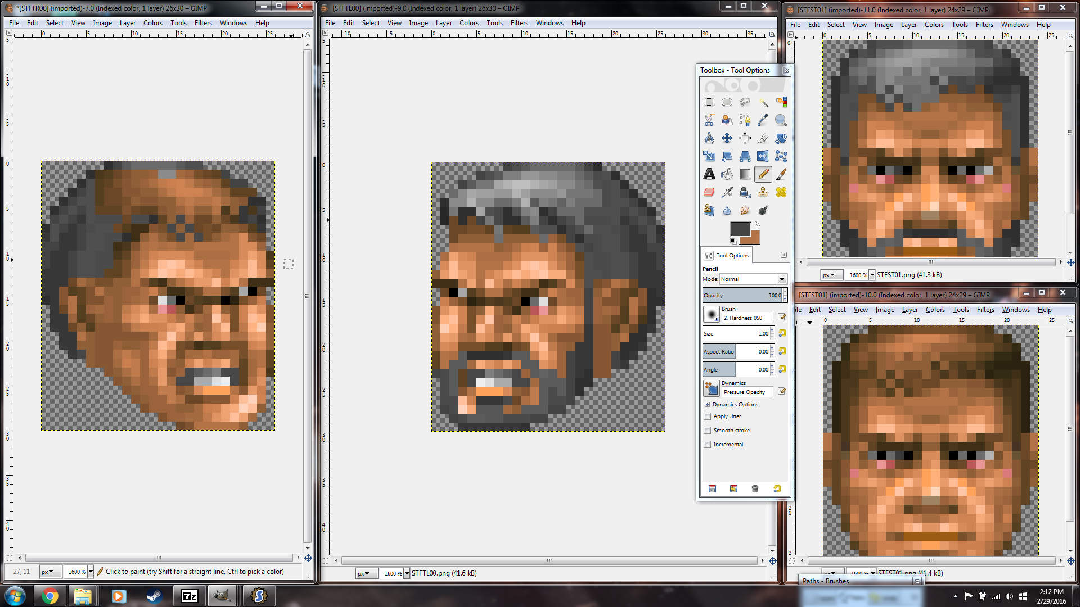Select the Bucket Fill tool
This screenshot has width=1080, height=607.
(x=727, y=174)
